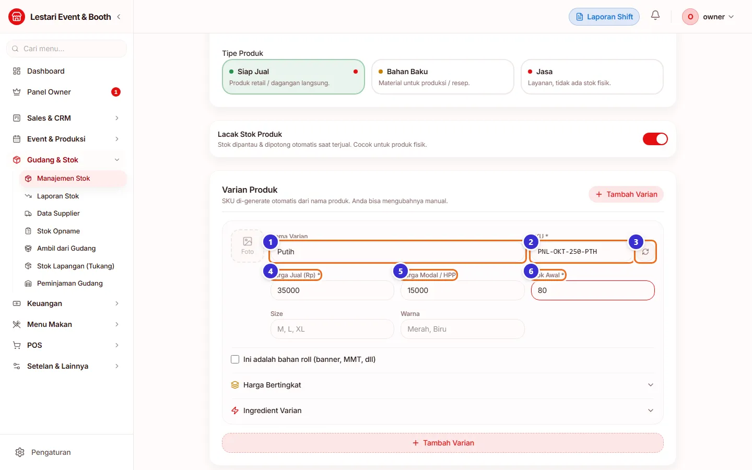Click the Foto upload placeholder

(248, 246)
